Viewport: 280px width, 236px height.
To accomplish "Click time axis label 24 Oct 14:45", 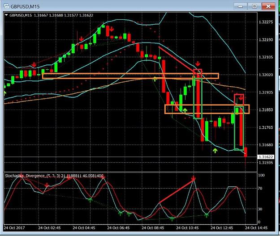I will point(256,228).
